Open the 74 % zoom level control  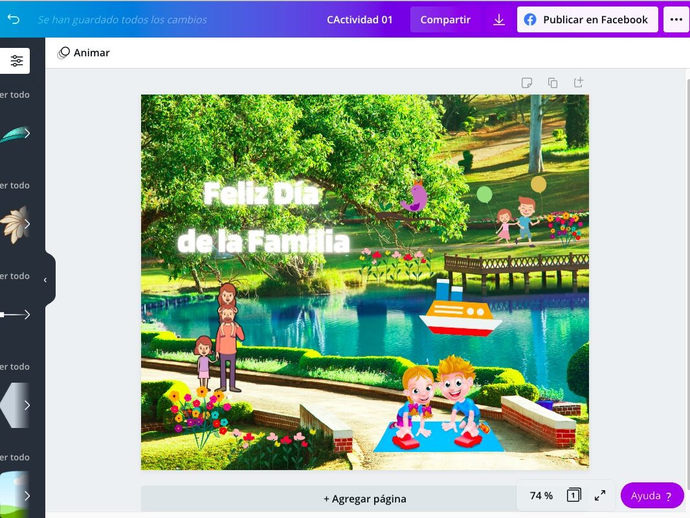click(x=541, y=495)
